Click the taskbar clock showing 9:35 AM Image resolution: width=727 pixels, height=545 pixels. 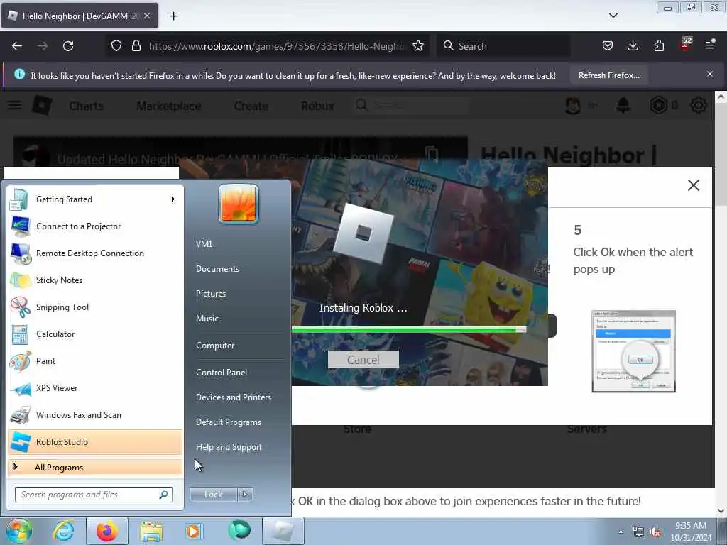click(691, 532)
